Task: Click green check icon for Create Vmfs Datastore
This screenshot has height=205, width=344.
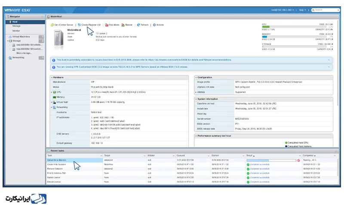Action: tap(248, 165)
